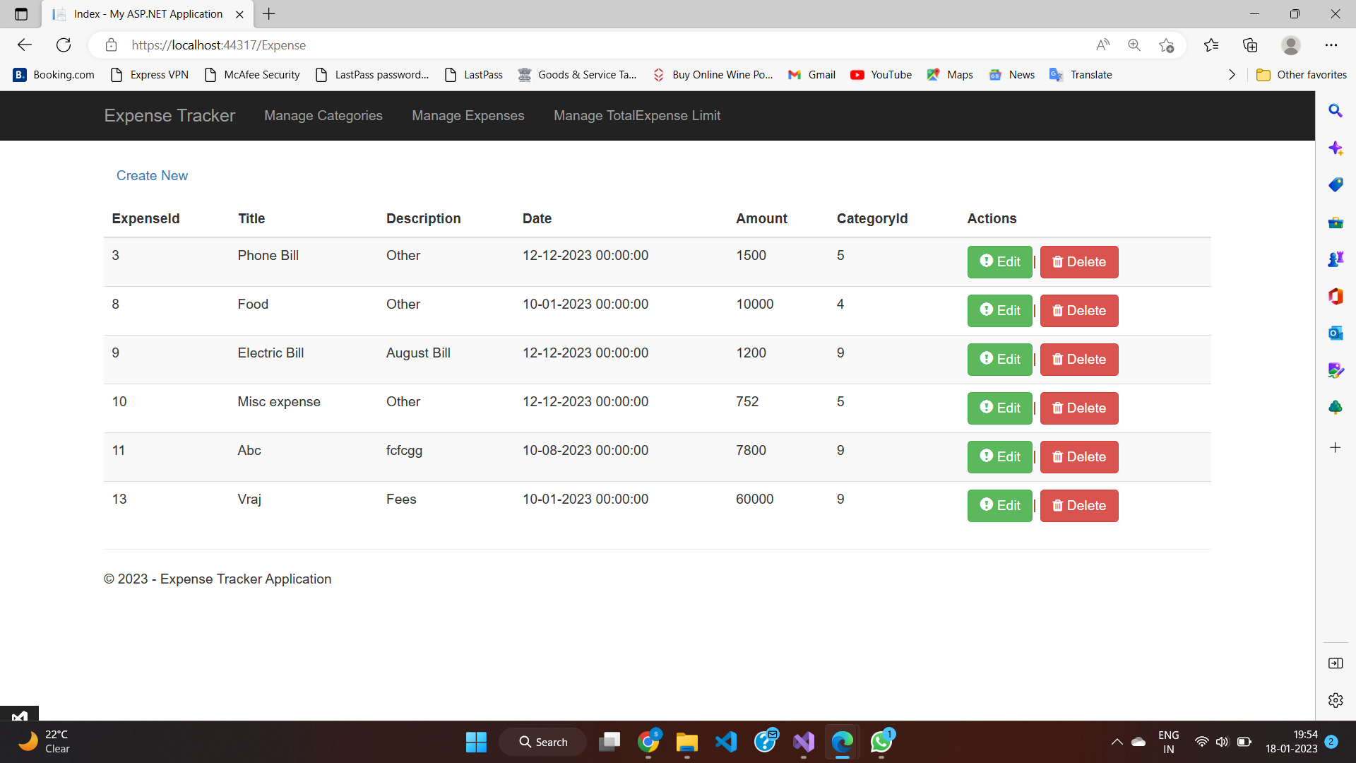Image resolution: width=1356 pixels, height=763 pixels.
Task: Open browser Settings and more menu
Action: pyautogui.click(x=1333, y=45)
